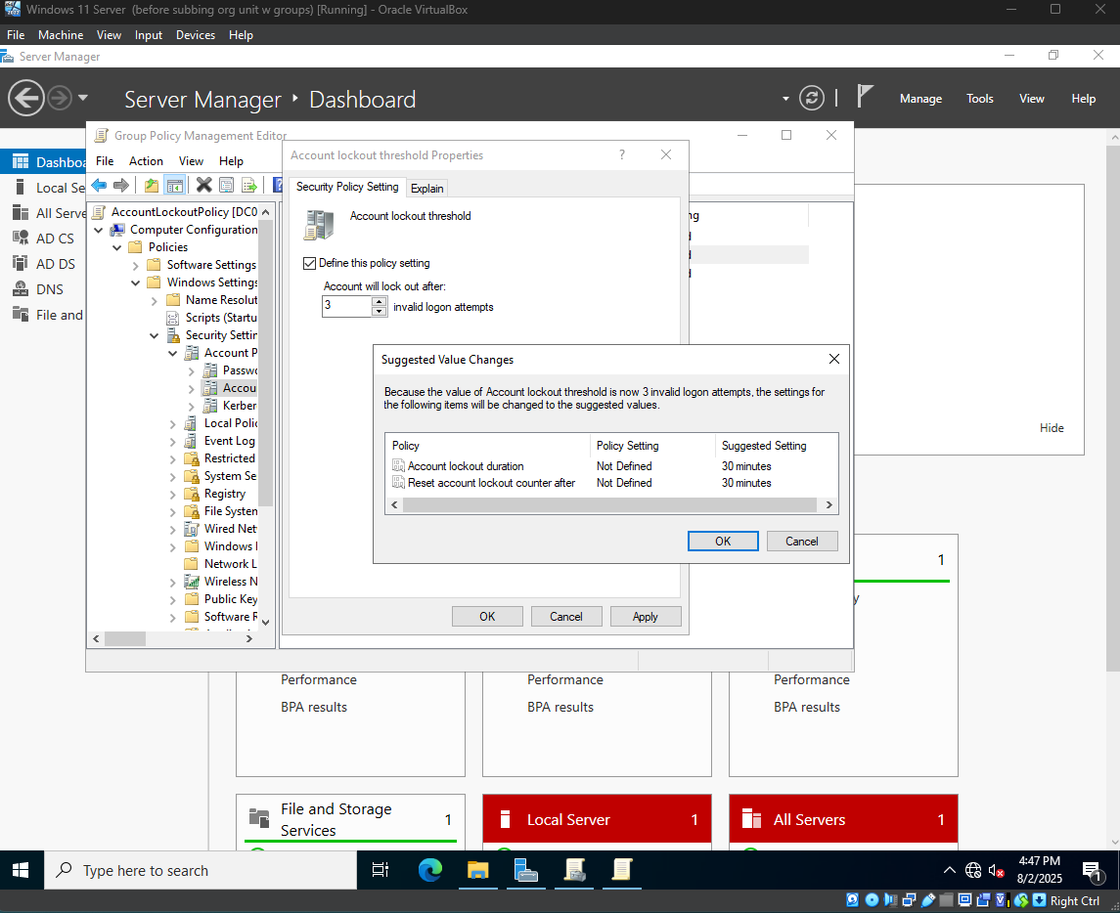Open the VirtualBox Devices menu
This screenshot has height=913, width=1120.
point(195,35)
